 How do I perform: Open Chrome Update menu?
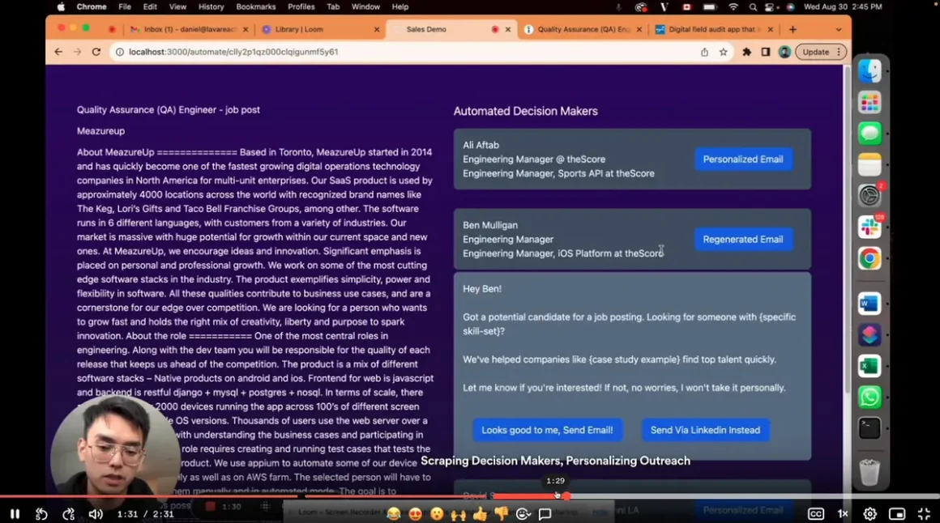coord(821,52)
